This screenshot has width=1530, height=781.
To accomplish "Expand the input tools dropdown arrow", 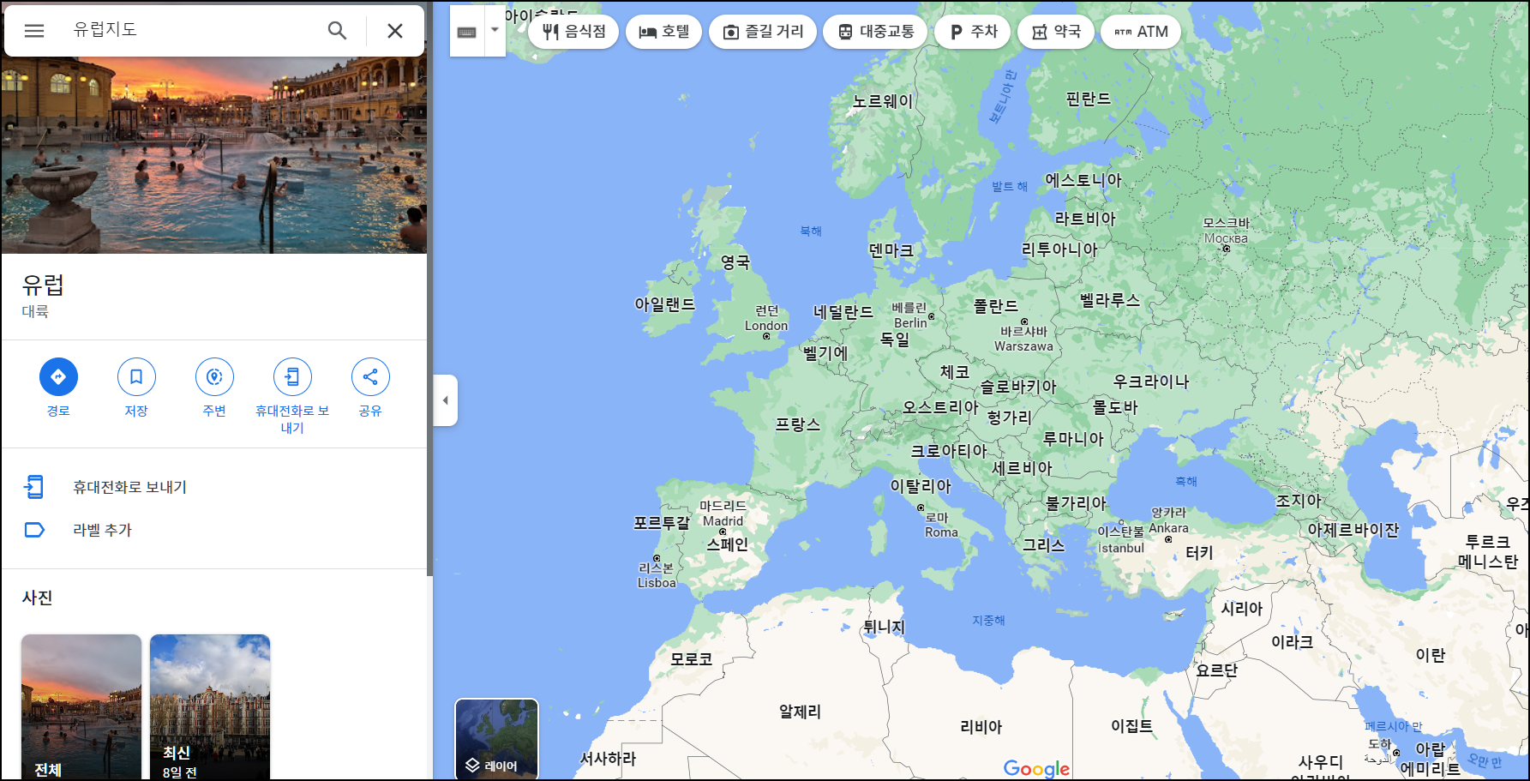I will (495, 30).
